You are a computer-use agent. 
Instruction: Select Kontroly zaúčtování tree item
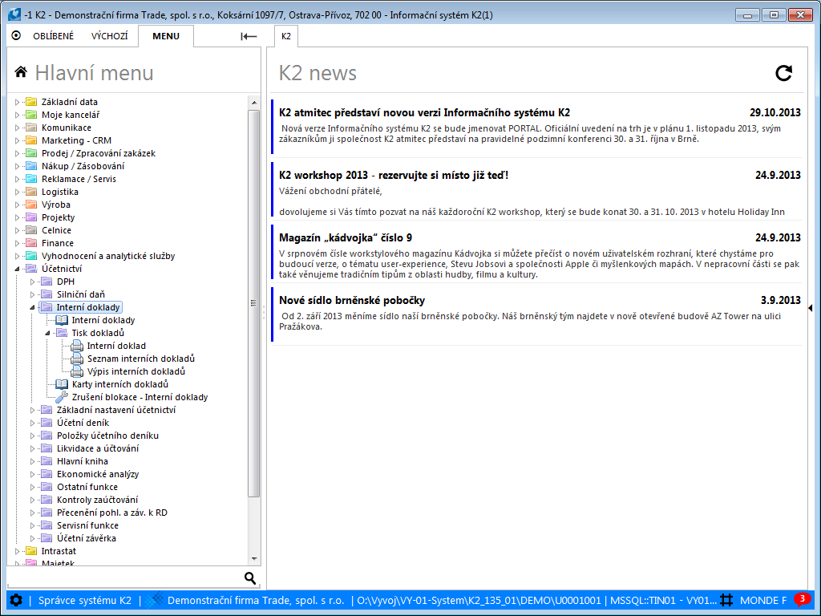(x=97, y=500)
